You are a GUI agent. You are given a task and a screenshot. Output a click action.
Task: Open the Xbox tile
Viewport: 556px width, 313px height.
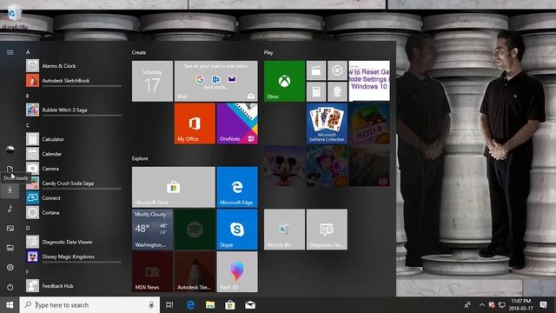click(x=284, y=81)
